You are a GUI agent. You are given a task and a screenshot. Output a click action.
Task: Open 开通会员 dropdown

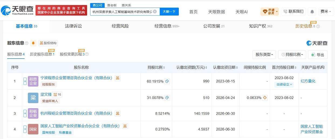pos(270,12)
